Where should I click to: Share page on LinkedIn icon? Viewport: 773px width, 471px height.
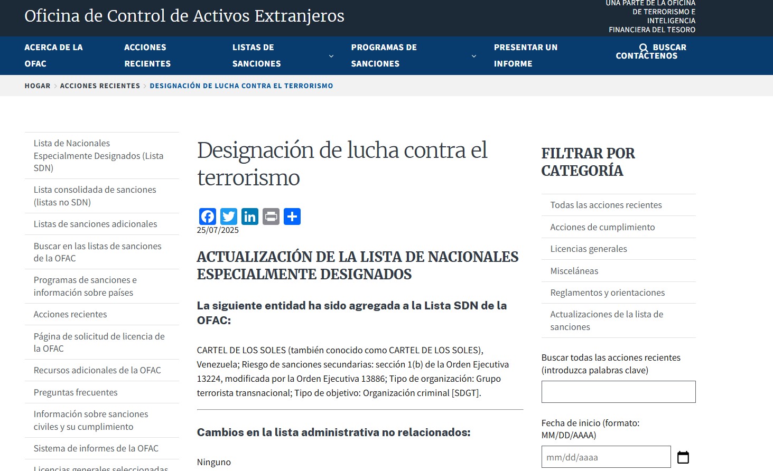tap(250, 216)
